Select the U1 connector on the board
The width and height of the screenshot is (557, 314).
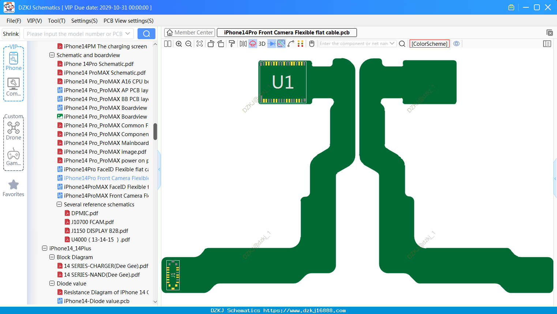[x=283, y=82]
